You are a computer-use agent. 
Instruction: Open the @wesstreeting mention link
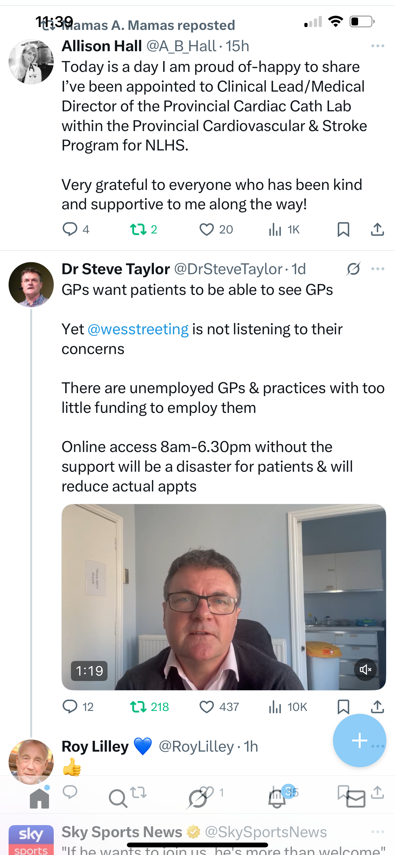138,329
